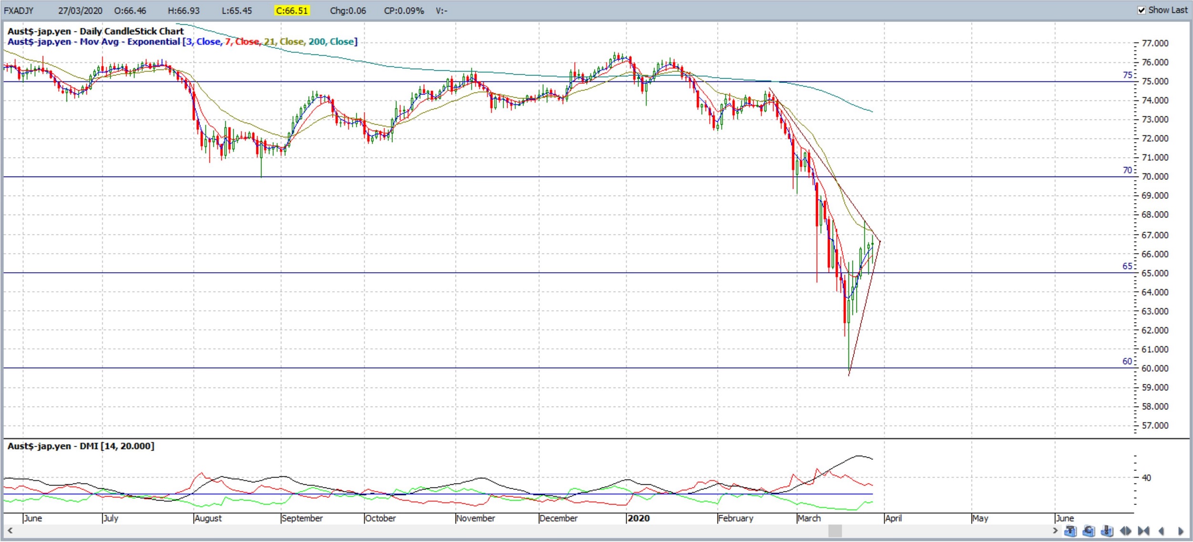Click the 60 horizontal line label
The width and height of the screenshot is (1193, 542).
point(1127,361)
